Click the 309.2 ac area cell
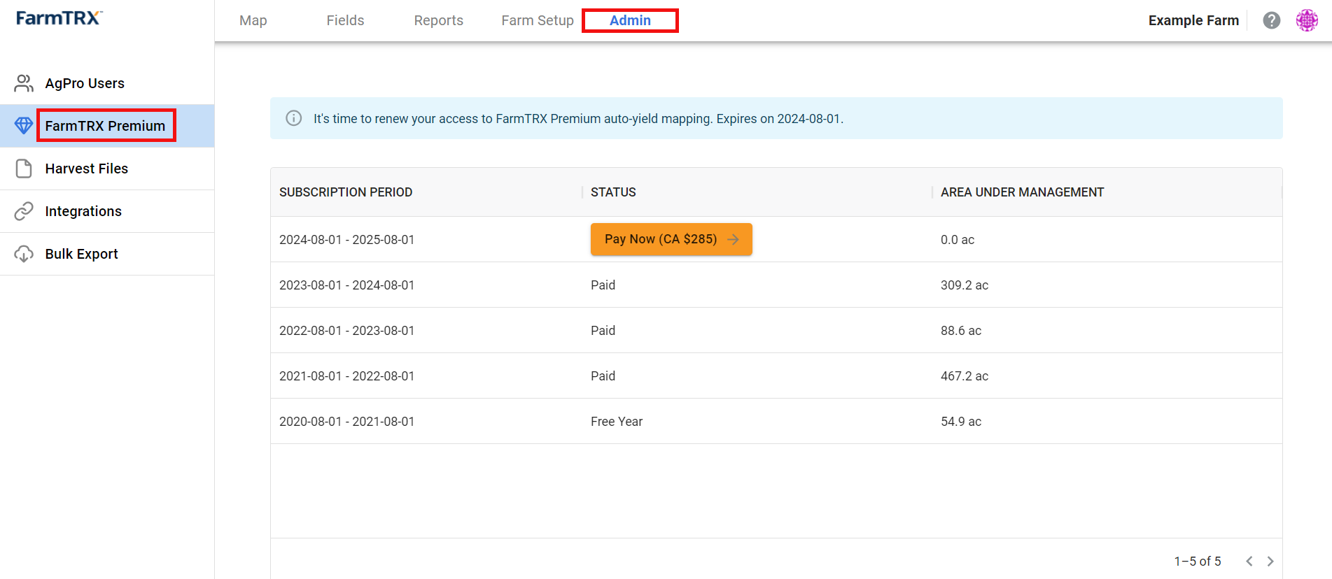1332x579 pixels. (964, 285)
